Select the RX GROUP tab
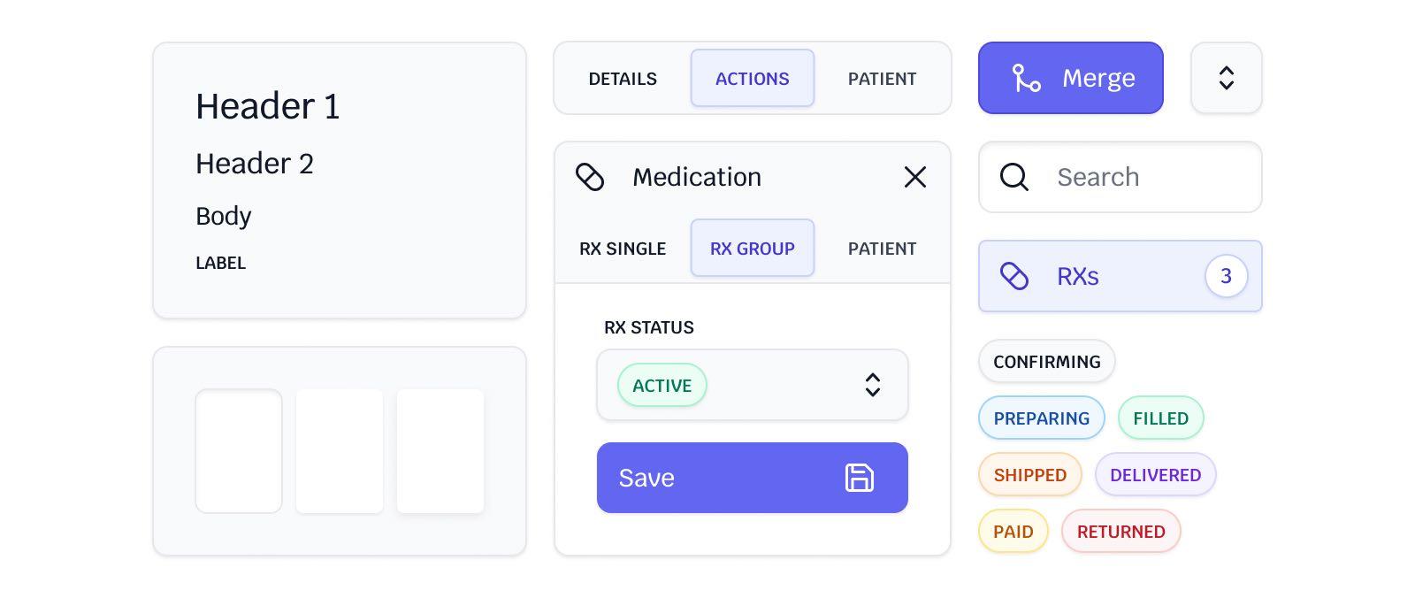1415x598 pixels. (x=752, y=249)
